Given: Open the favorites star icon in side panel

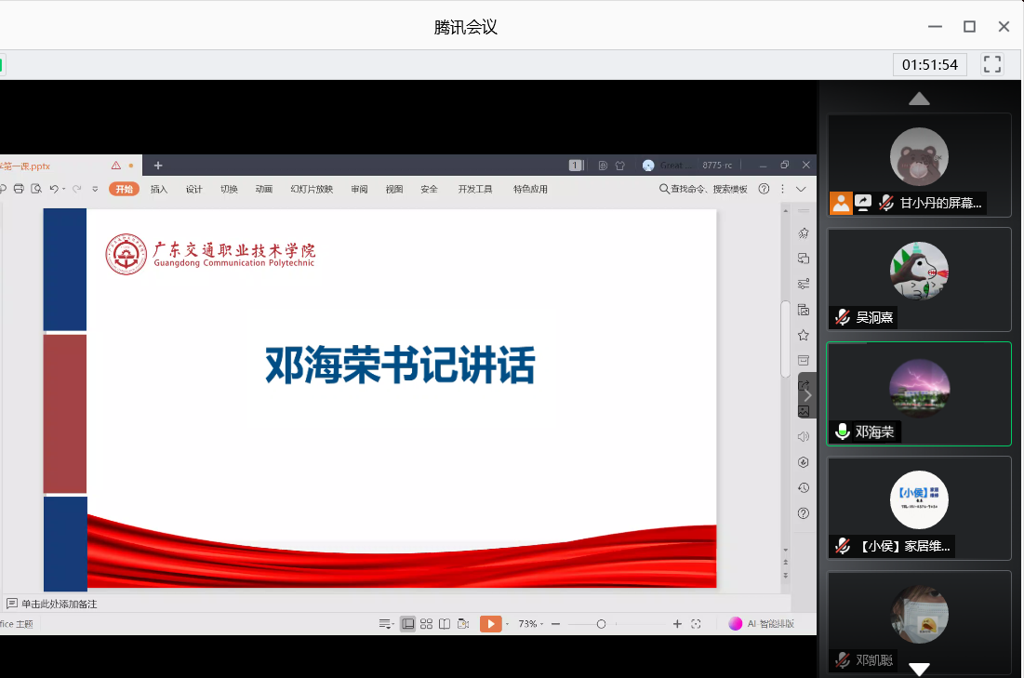Looking at the screenshot, I should click(804, 335).
